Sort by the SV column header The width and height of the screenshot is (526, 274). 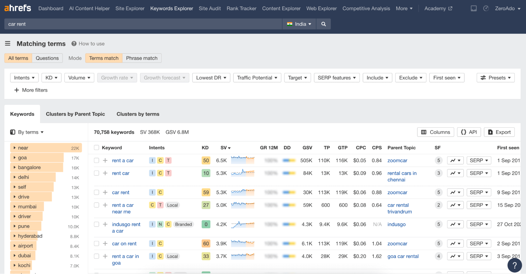click(225, 148)
